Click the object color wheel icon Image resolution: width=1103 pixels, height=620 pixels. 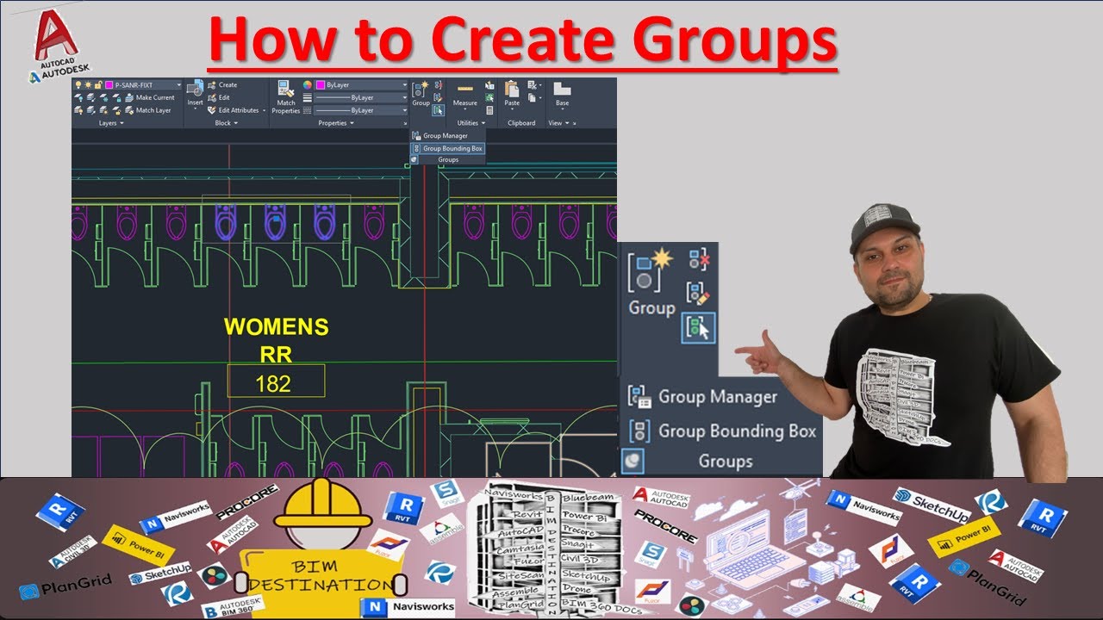[x=308, y=85]
